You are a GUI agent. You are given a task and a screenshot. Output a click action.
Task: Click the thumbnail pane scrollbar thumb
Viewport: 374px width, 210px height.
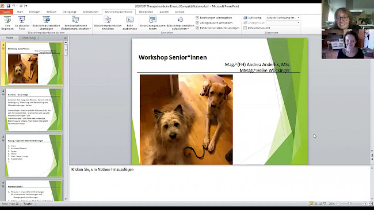[66, 50]
